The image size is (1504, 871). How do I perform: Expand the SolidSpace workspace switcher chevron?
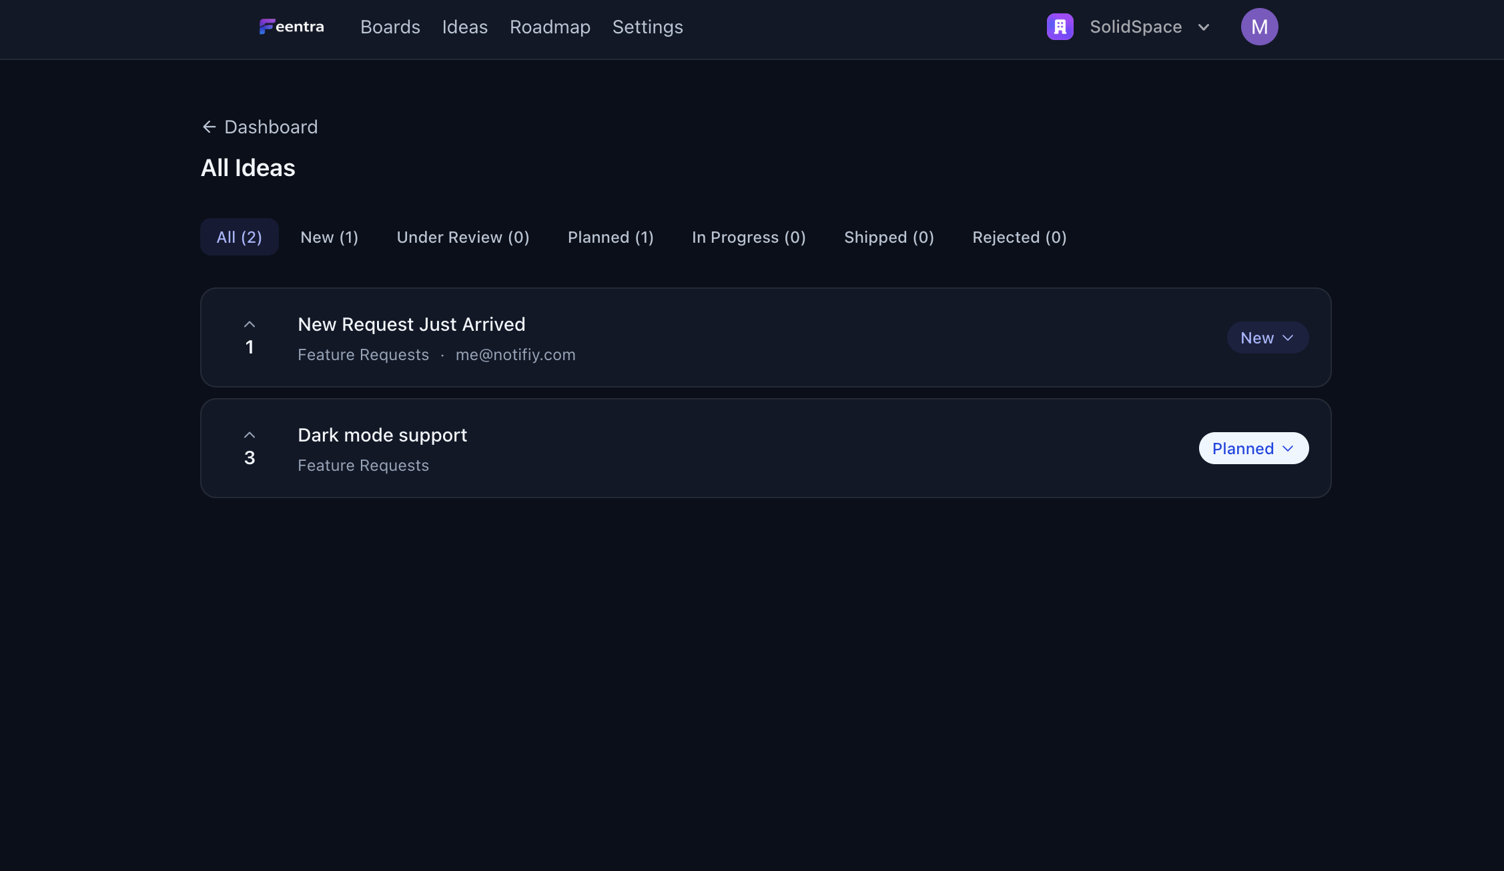[1204, 27]
